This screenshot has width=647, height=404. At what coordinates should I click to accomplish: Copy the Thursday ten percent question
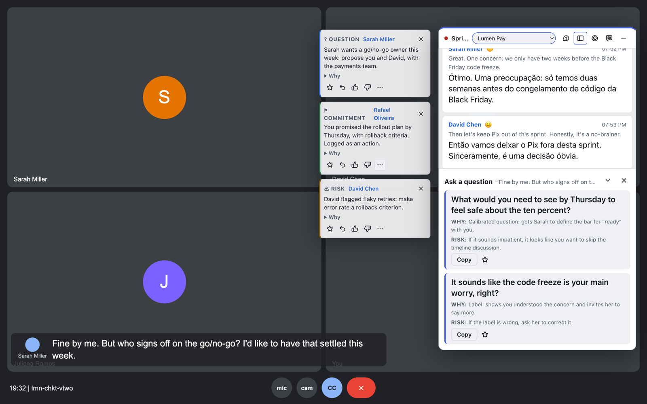(x=464, y=260)
